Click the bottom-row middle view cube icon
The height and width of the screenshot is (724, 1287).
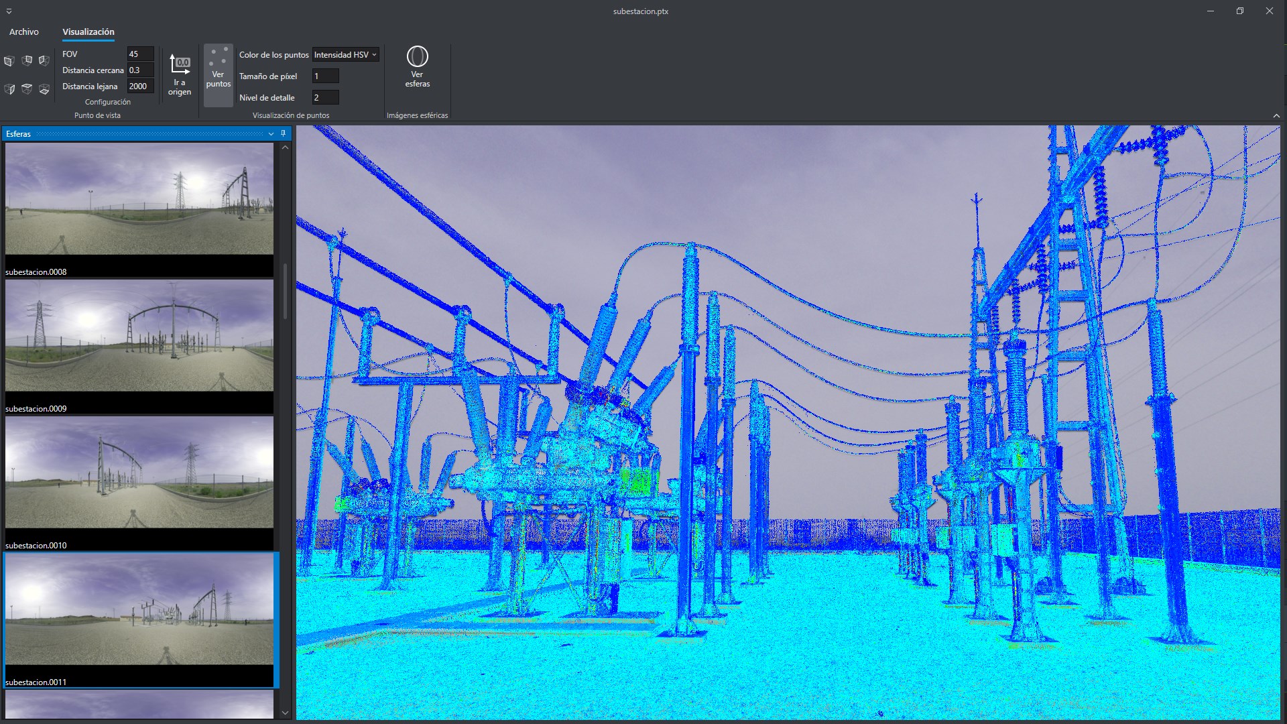coord(27,89)
